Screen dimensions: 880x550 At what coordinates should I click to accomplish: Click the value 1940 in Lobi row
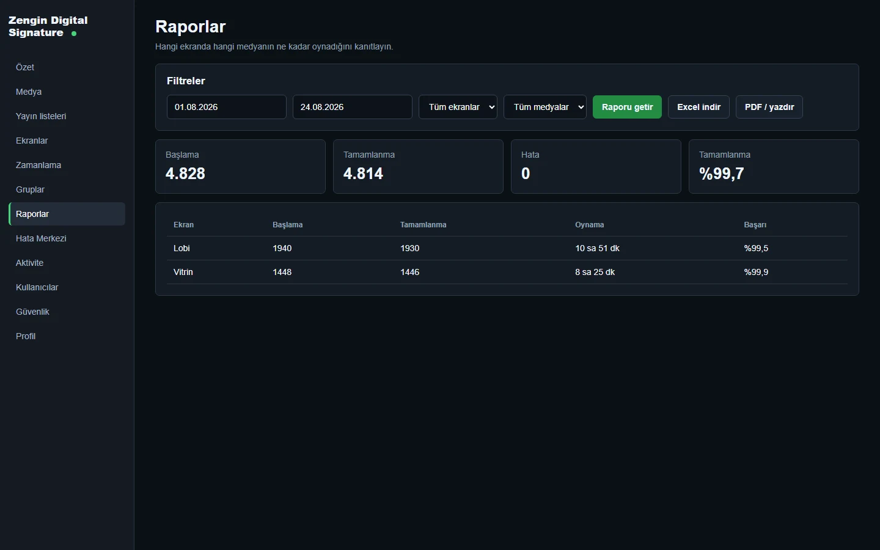pyautogui.click(x=282, y=248)
